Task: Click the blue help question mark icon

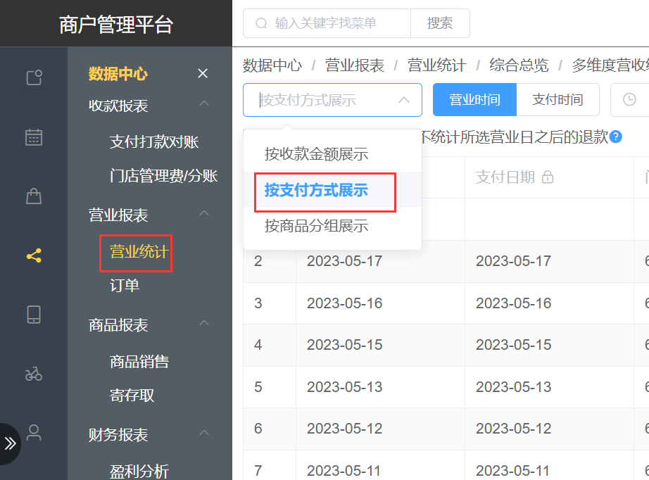Action: tap(616, 137)
